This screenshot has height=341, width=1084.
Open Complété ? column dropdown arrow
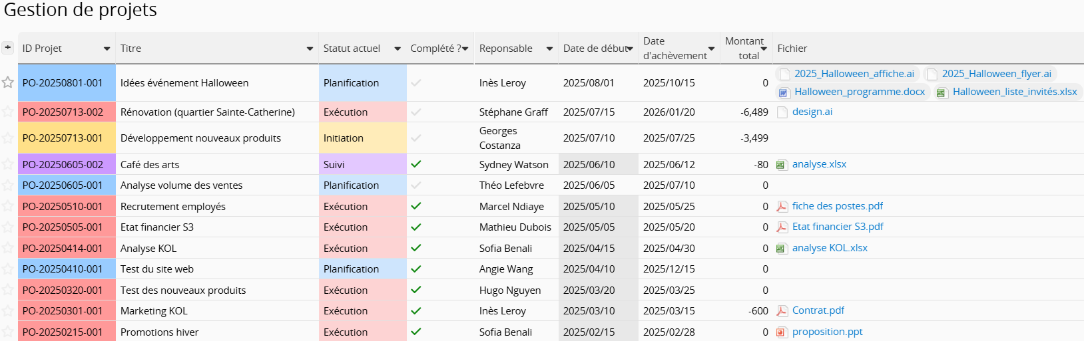pos(465,49)
